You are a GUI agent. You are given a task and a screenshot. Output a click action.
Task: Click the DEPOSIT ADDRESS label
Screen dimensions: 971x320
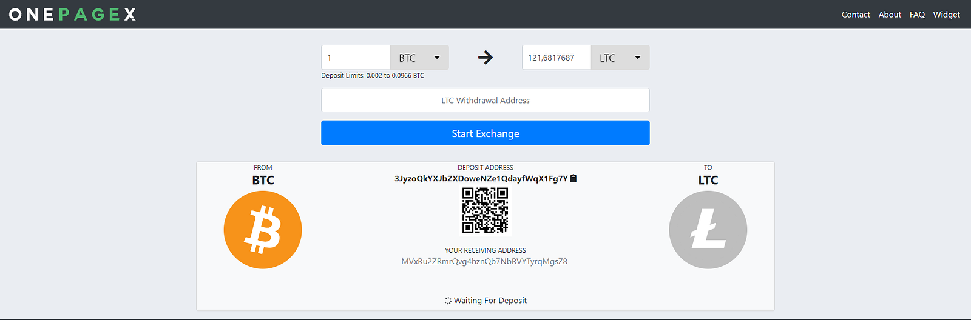(486, 168)
